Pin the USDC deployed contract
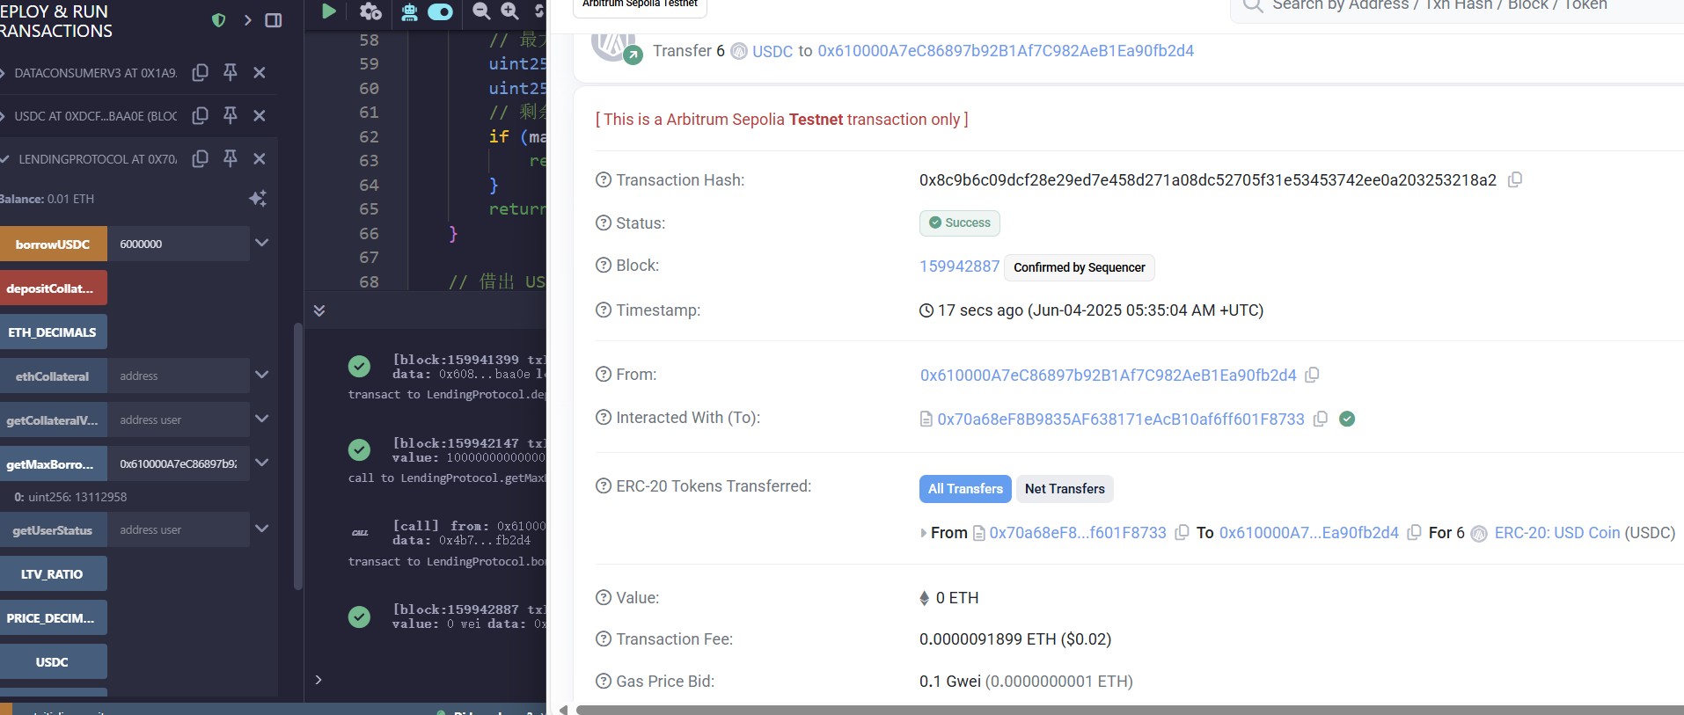The width and height of the screenshot is (1684, 715). click(231, 115)
